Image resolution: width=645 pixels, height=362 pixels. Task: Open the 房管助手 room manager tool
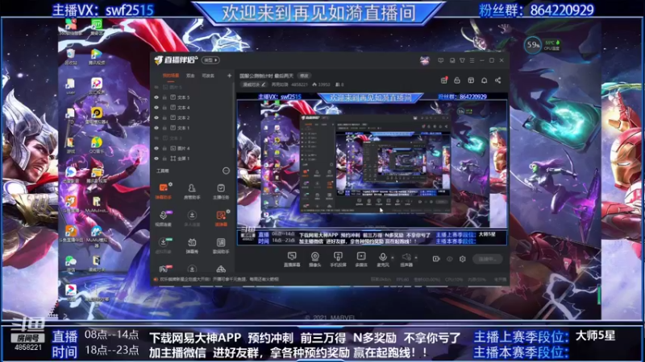[x=192, y=191]
